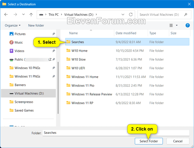
Task: Open Windows 11 PNGs in sidebar
Action: 27,76
